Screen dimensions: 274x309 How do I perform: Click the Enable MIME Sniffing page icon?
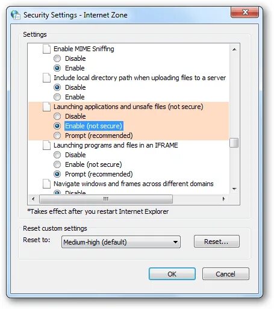(46, 49)
